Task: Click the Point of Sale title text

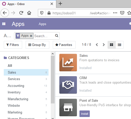Action: (x=89, y=100)
